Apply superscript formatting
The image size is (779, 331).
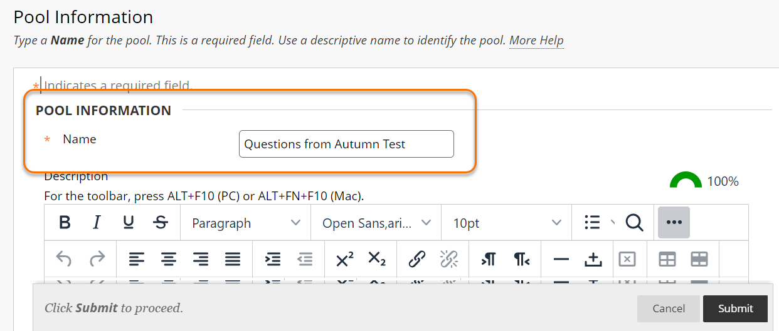[x=344, y=259]
